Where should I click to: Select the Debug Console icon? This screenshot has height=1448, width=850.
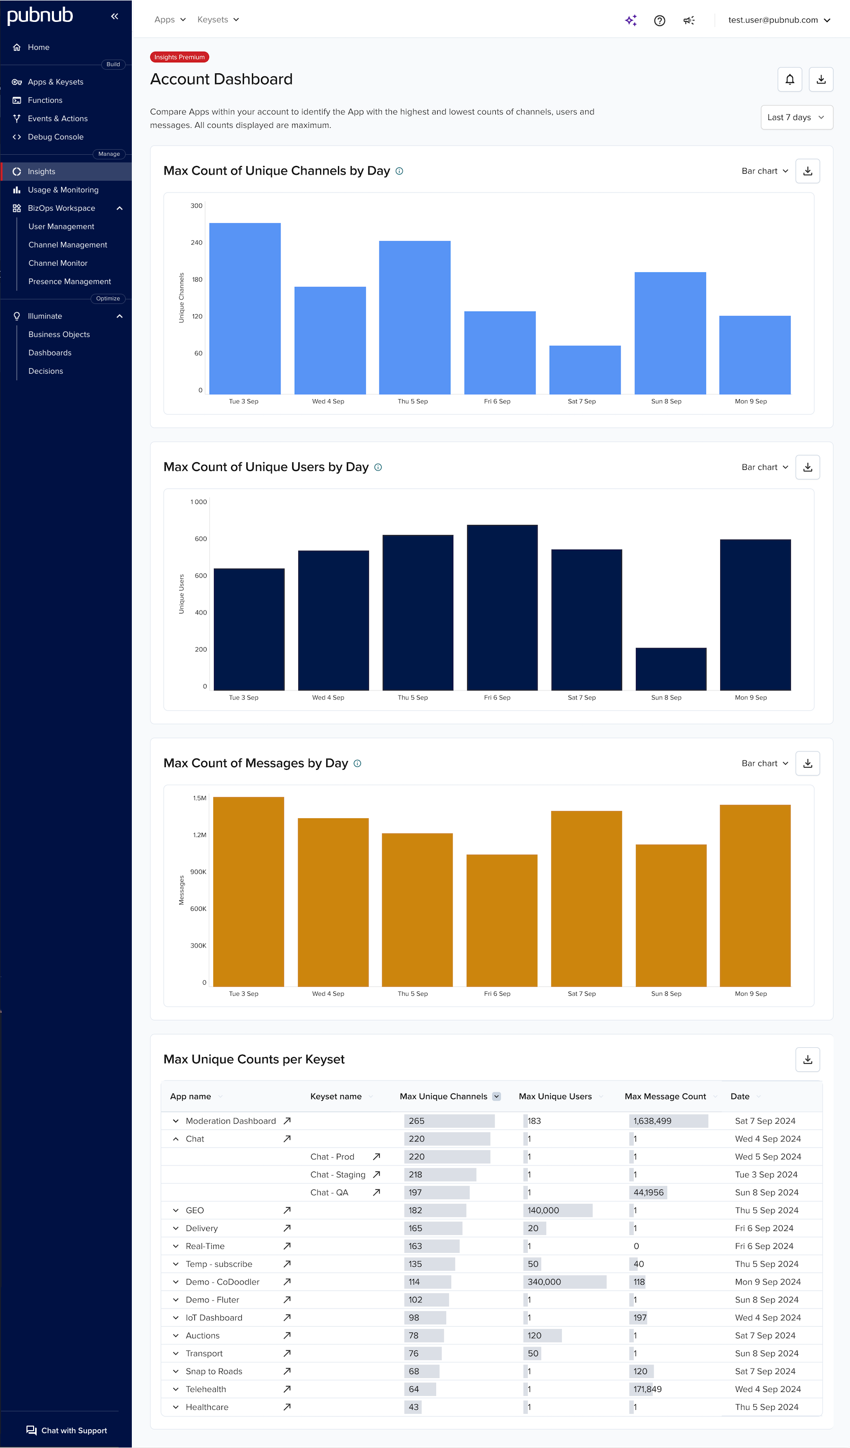click(17, 137)
